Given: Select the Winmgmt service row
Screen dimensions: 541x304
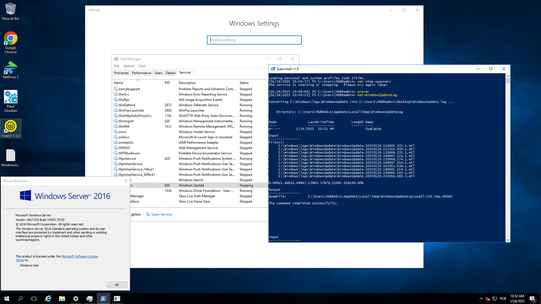Looking at the screenshot, I should pos(190,121).
